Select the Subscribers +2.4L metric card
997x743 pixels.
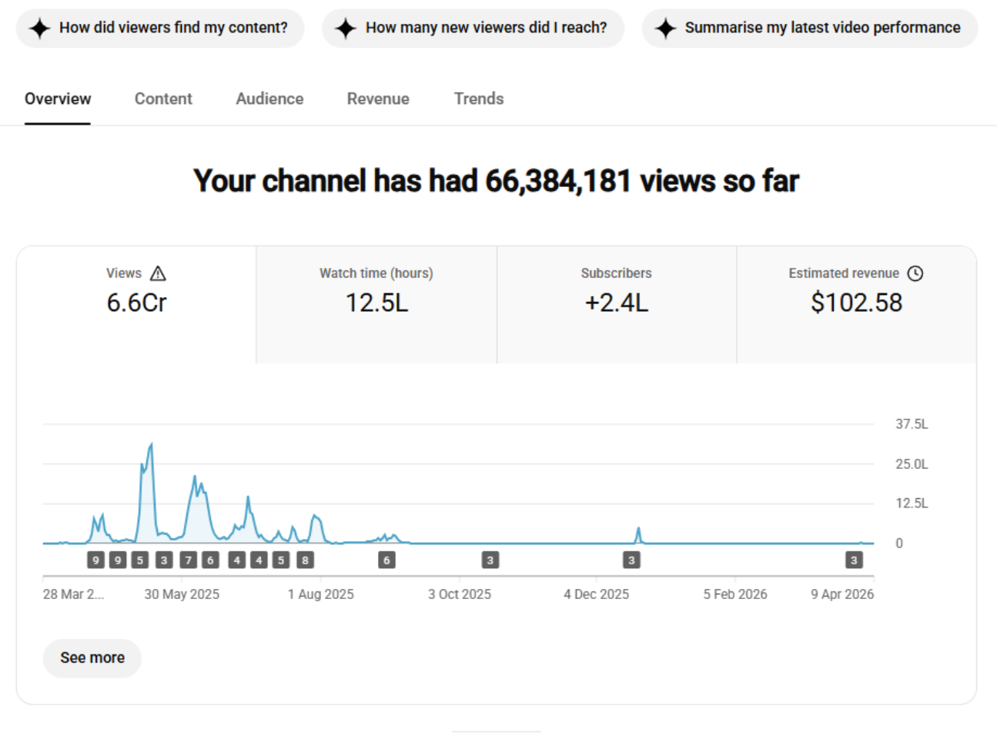coord(616,304)
